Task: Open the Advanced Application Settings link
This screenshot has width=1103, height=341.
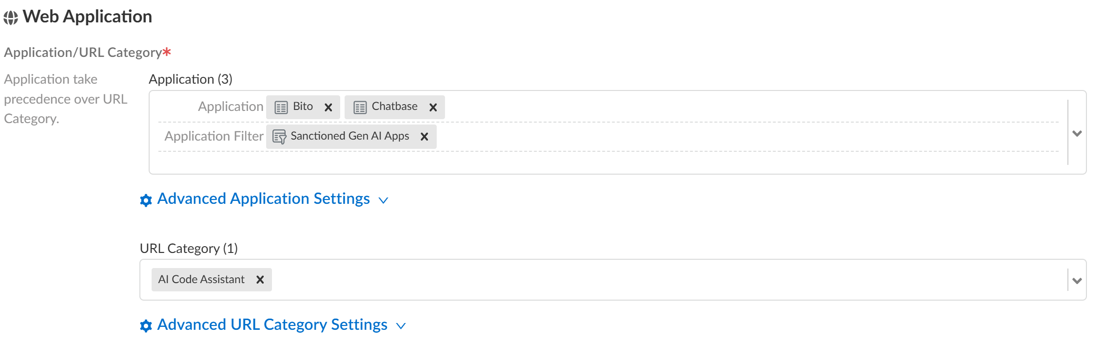Action: click(263, 199)
